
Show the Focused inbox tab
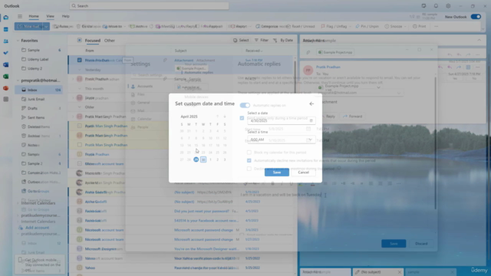[x=93, y=41]
